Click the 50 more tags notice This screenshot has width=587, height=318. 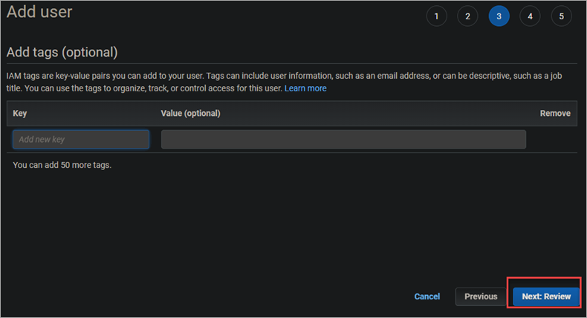62,165
